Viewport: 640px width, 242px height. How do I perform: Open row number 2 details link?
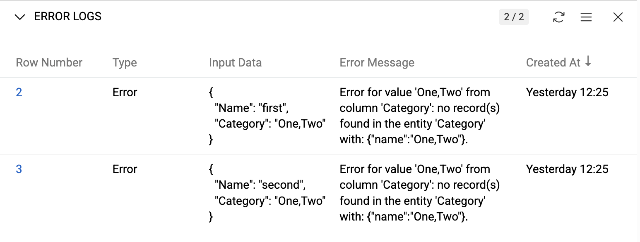19,92
